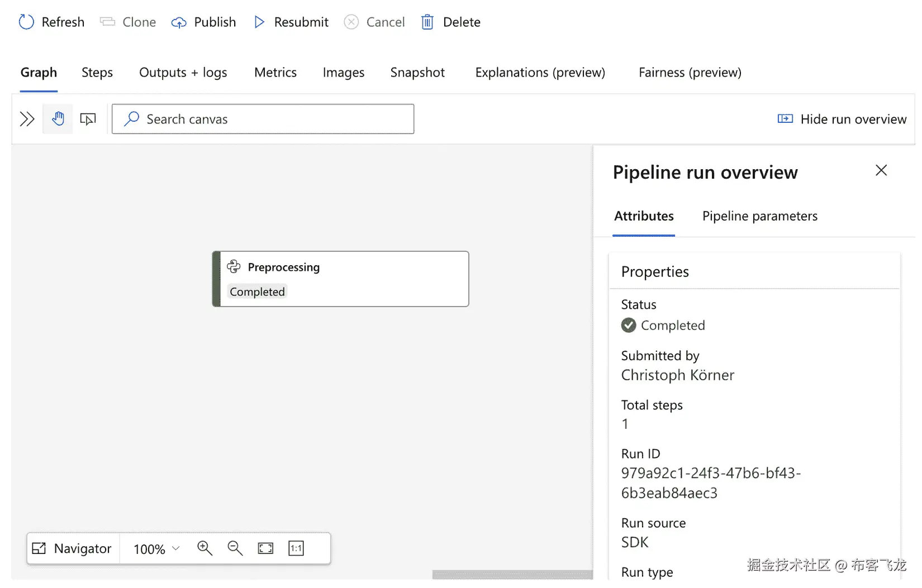The width and height of the screenshot is (922, 588).
Task: Resubmit the pipeline run
Action: point(290,22)
